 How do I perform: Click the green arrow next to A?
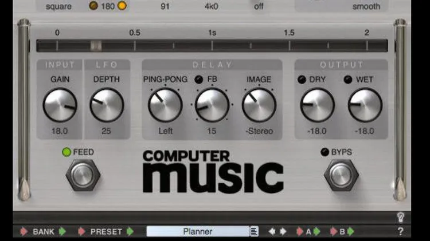[x=316, y=232]
